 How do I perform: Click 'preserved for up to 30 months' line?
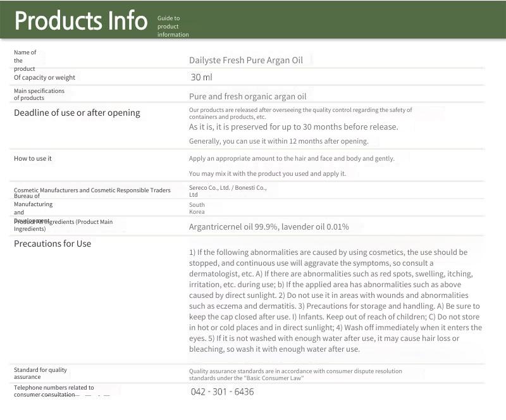293,127
